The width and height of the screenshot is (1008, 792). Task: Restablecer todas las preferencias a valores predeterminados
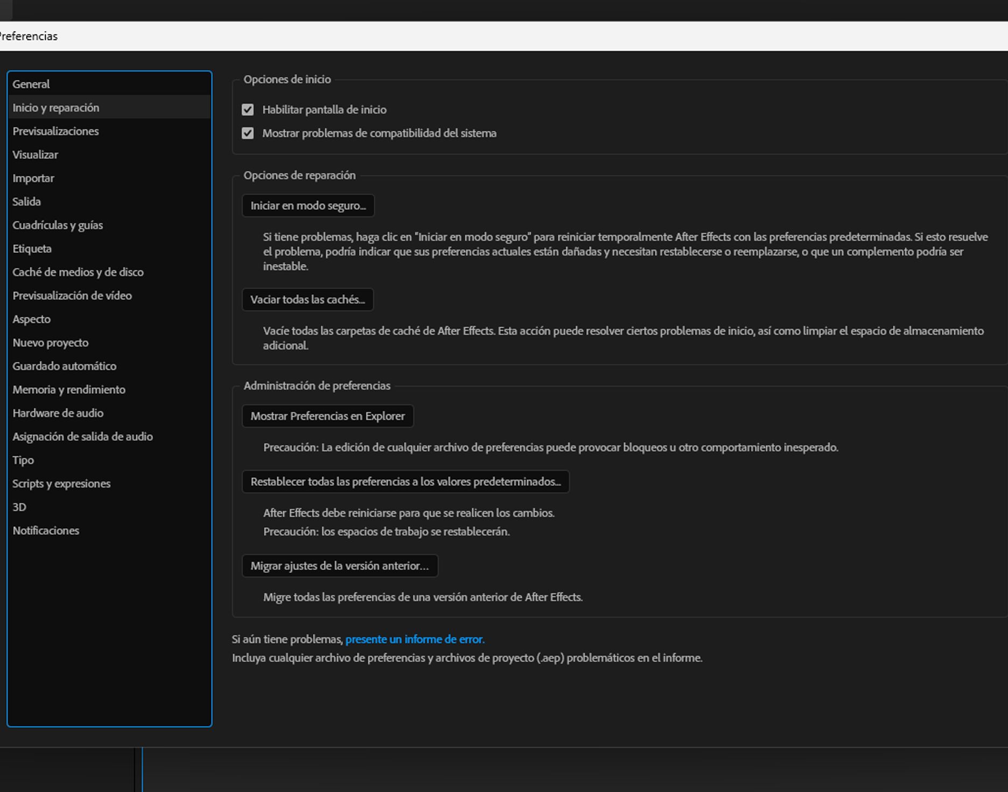[x=405, y=482]
